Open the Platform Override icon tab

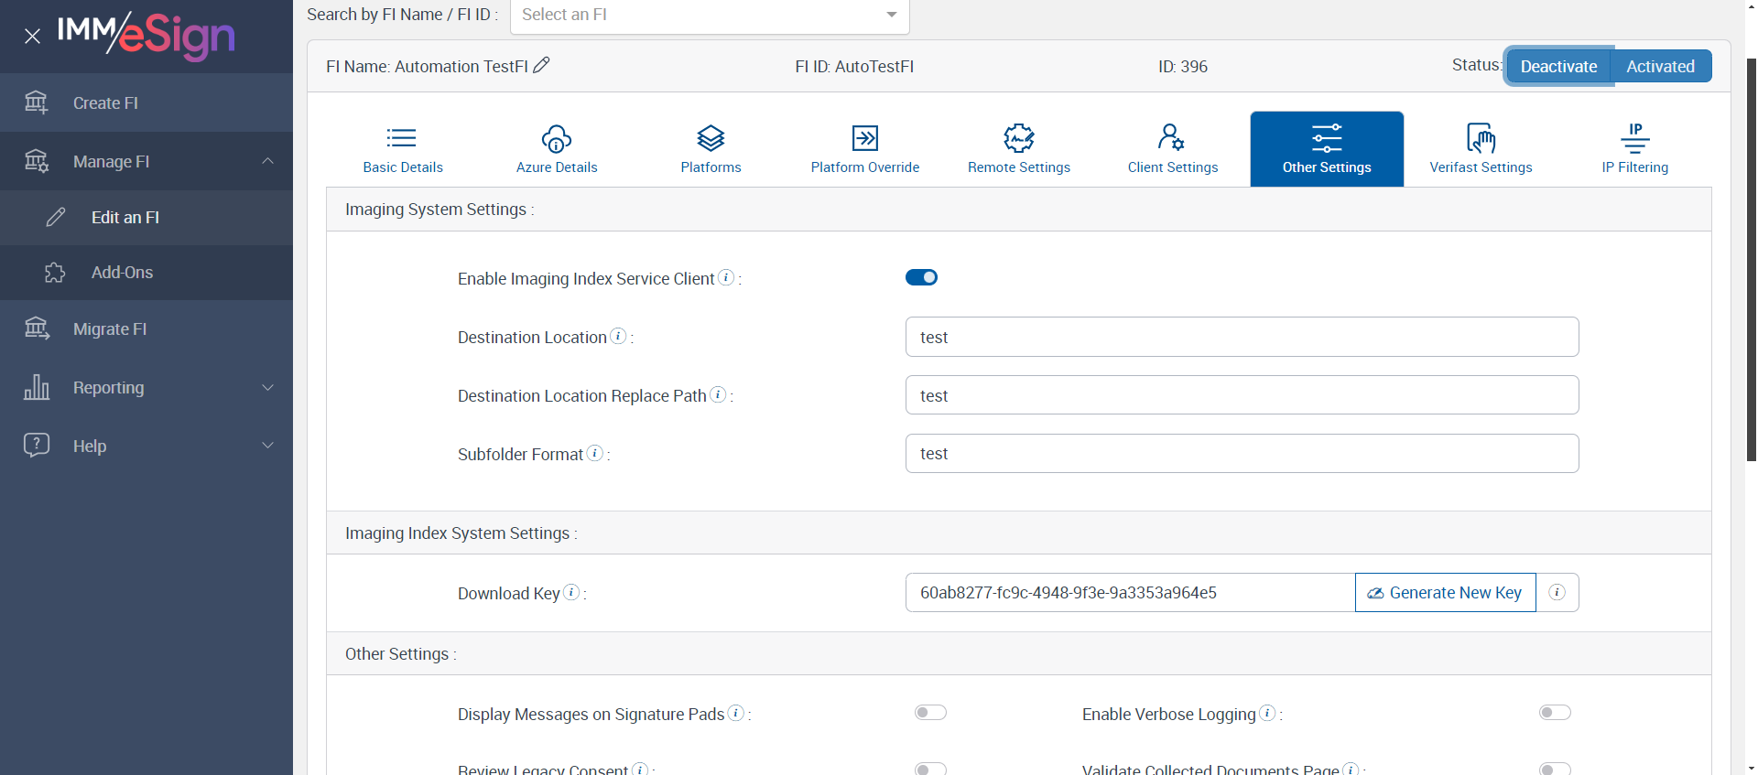pyautogui.click(x=864, y=138)
